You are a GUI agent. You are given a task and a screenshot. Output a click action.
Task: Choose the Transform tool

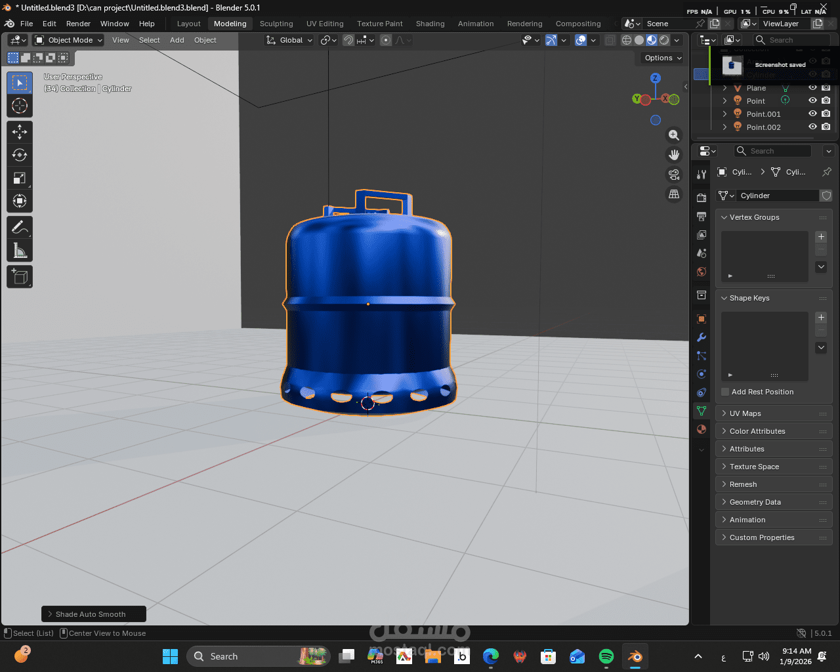[20, 201]
